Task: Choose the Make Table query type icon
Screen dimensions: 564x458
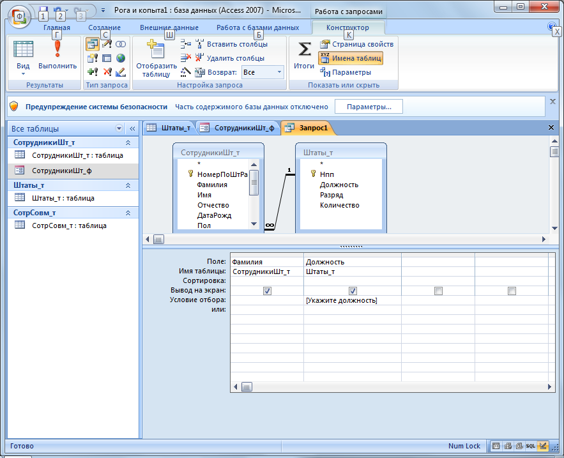Action: (93, 58)
